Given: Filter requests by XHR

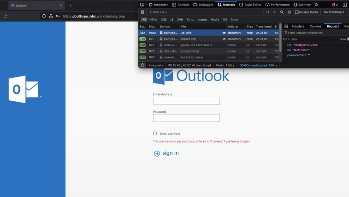Looking at the screenshot, I should coord(180,19).
